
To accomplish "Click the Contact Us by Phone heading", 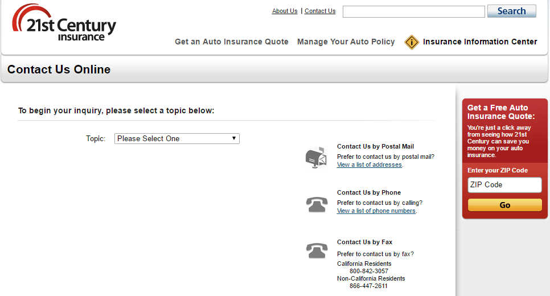I will (x=368, y=192).
